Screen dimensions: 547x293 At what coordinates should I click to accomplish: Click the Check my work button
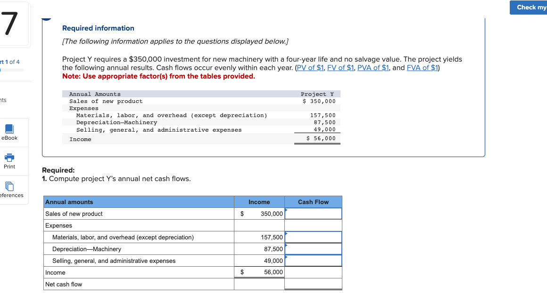coord(528,8)
